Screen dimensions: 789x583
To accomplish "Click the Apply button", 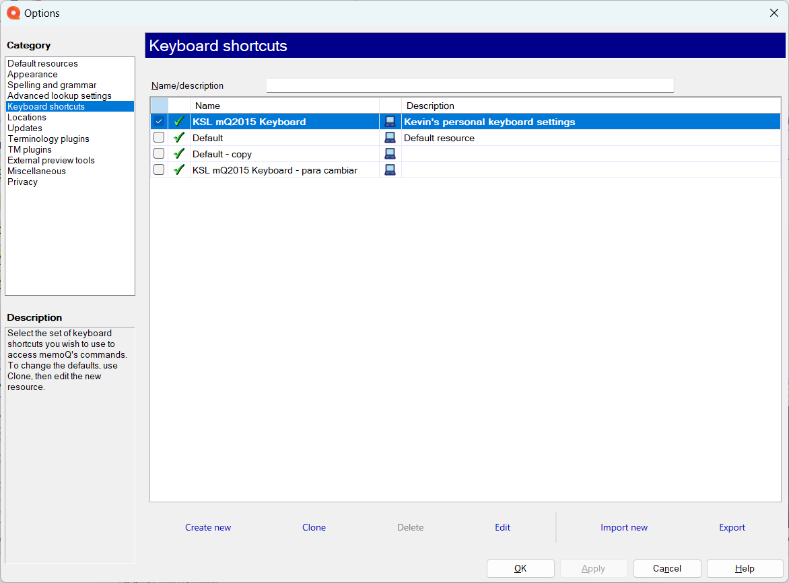I will click(x=593, y=568).
